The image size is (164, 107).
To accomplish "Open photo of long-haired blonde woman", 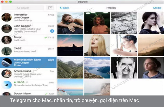I will click(x=97, y=45).
